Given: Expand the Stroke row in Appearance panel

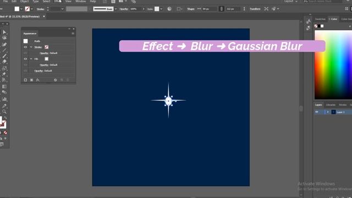Looking at the screenshot, I should 31,47.
